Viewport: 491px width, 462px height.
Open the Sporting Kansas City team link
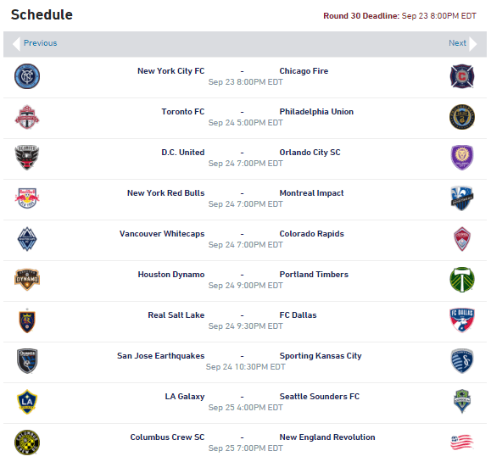[321, 356]
